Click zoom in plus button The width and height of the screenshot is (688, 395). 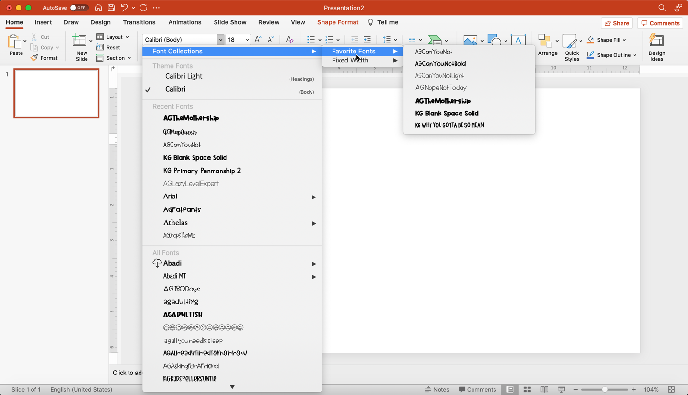[x=634, y=390]
